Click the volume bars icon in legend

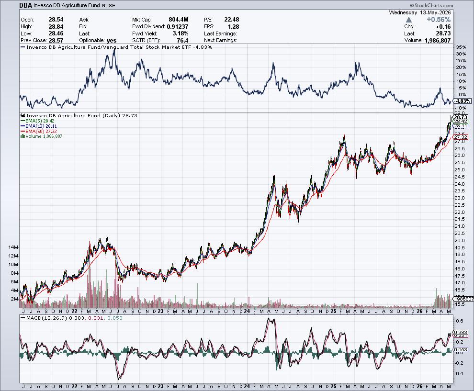[23, 136]
